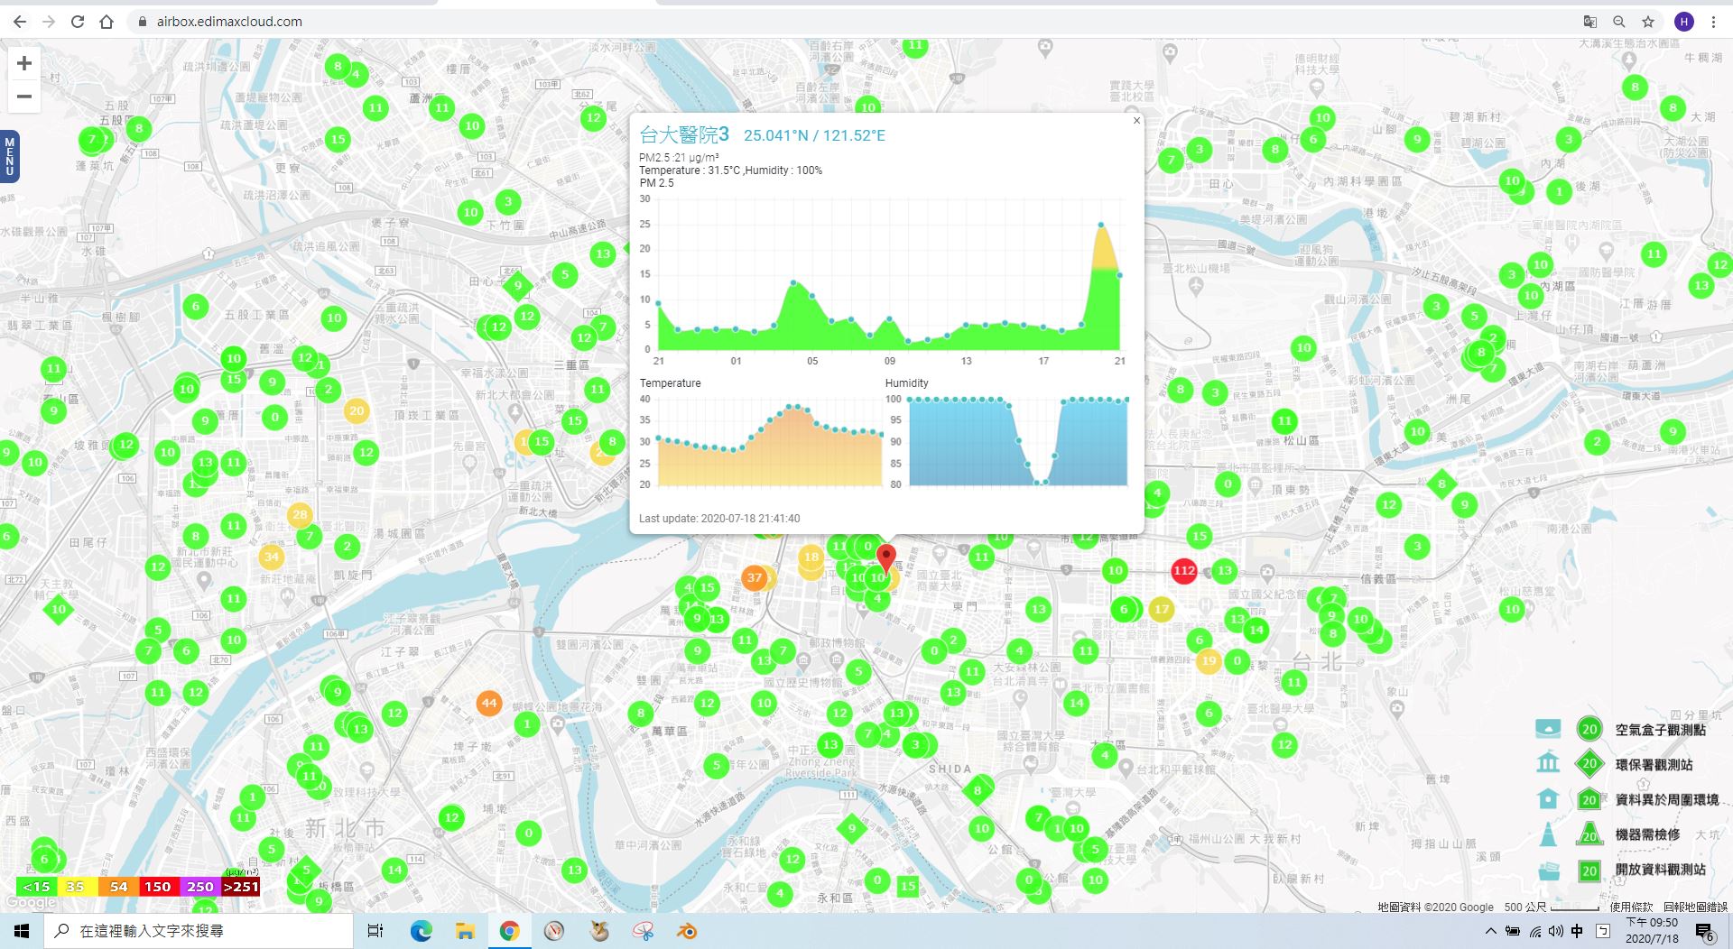Click the yellow 35 color scale swatch
Image resolution: width=1733 pixels, height=949 pixels.
pos(76,887)
